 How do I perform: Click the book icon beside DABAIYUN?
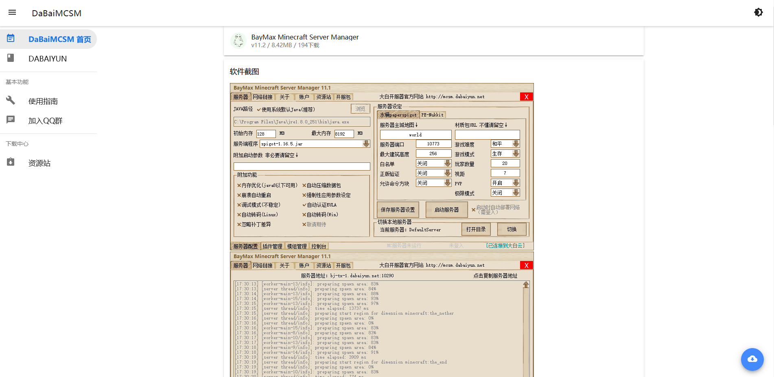(11, 58)
